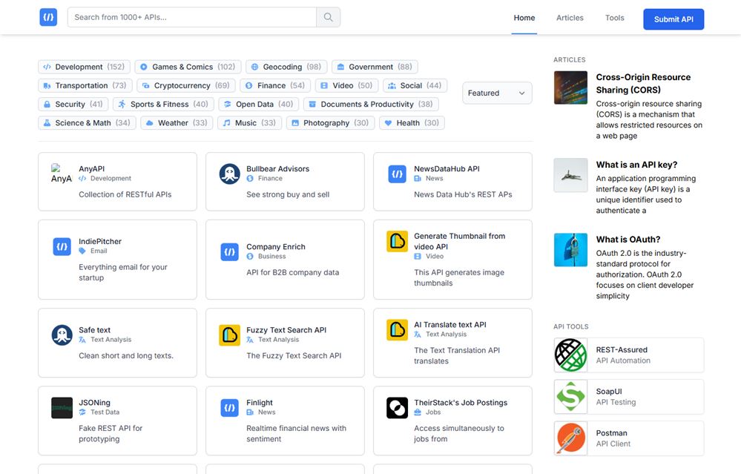The width and height of the screenshot is (741, 474).
Task: Select the Music category tag
Action: click(x=249, y=123)
